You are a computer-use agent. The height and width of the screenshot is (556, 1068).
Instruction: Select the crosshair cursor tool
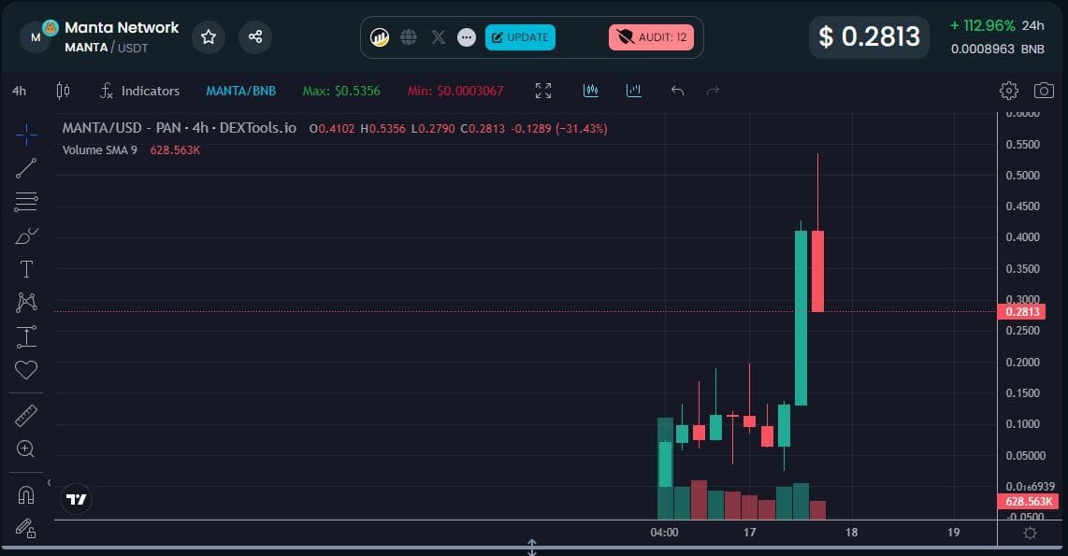point(26,135)
